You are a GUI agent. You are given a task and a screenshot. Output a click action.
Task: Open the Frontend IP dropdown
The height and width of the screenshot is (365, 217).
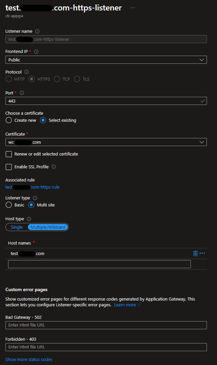click(x=106, y=60)
